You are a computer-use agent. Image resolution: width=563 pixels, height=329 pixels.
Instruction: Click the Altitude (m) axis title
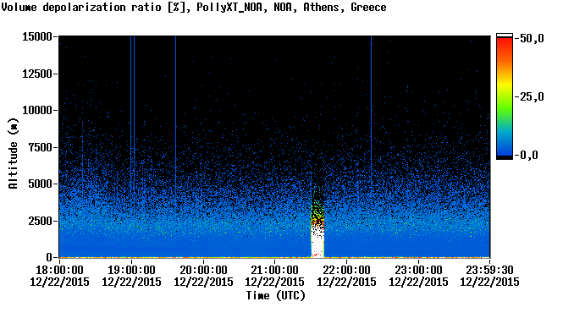[x=13, y=153]
